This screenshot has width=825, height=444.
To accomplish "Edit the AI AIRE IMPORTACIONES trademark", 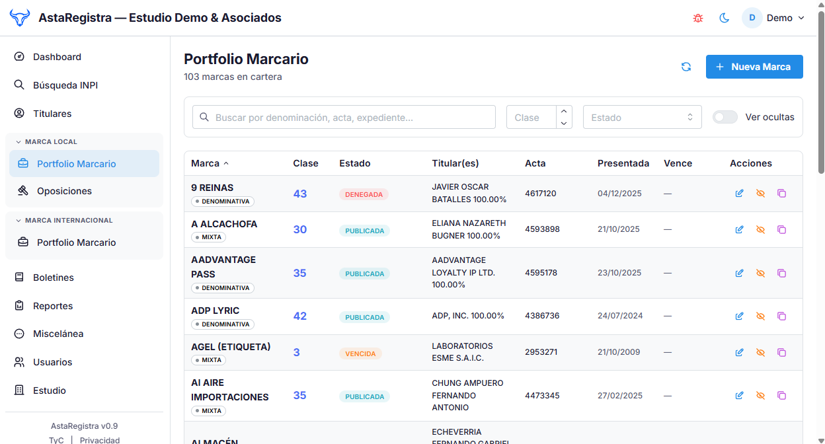I will pyautogui.click(x=740, y=395).
